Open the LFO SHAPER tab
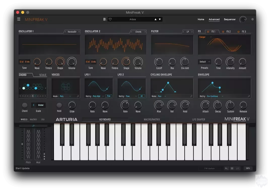270x190 pixels. pos(198,119)
